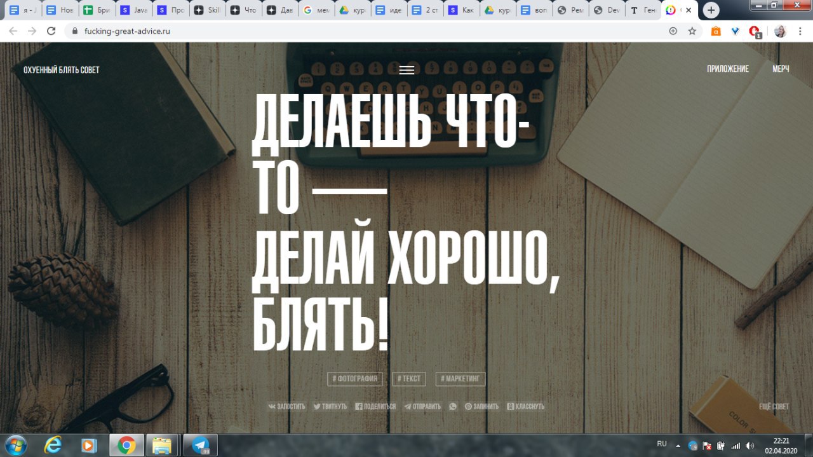Open media player from taskbar
813x457 pixels.
pyautogui.click(x=90, y=445)
